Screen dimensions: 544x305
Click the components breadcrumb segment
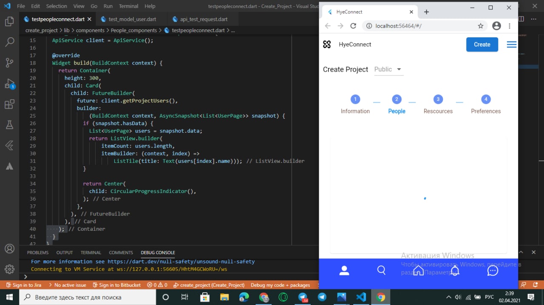(90, 31)
